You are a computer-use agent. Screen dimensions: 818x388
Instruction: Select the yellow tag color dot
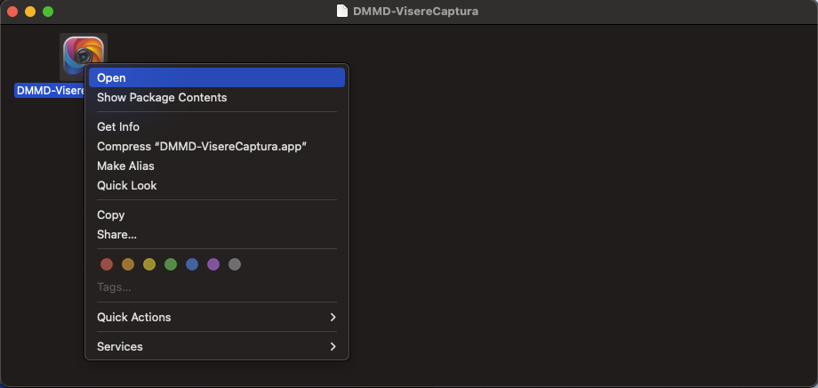coord(149,264)
